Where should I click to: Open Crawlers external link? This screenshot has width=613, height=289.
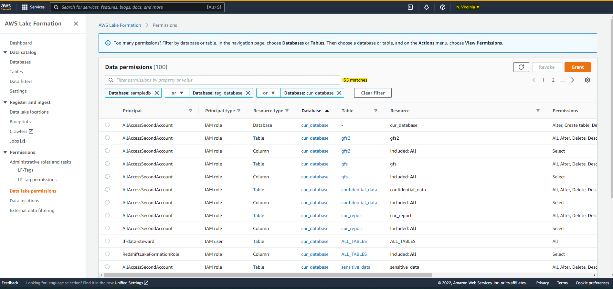click(x=22, y=131)
